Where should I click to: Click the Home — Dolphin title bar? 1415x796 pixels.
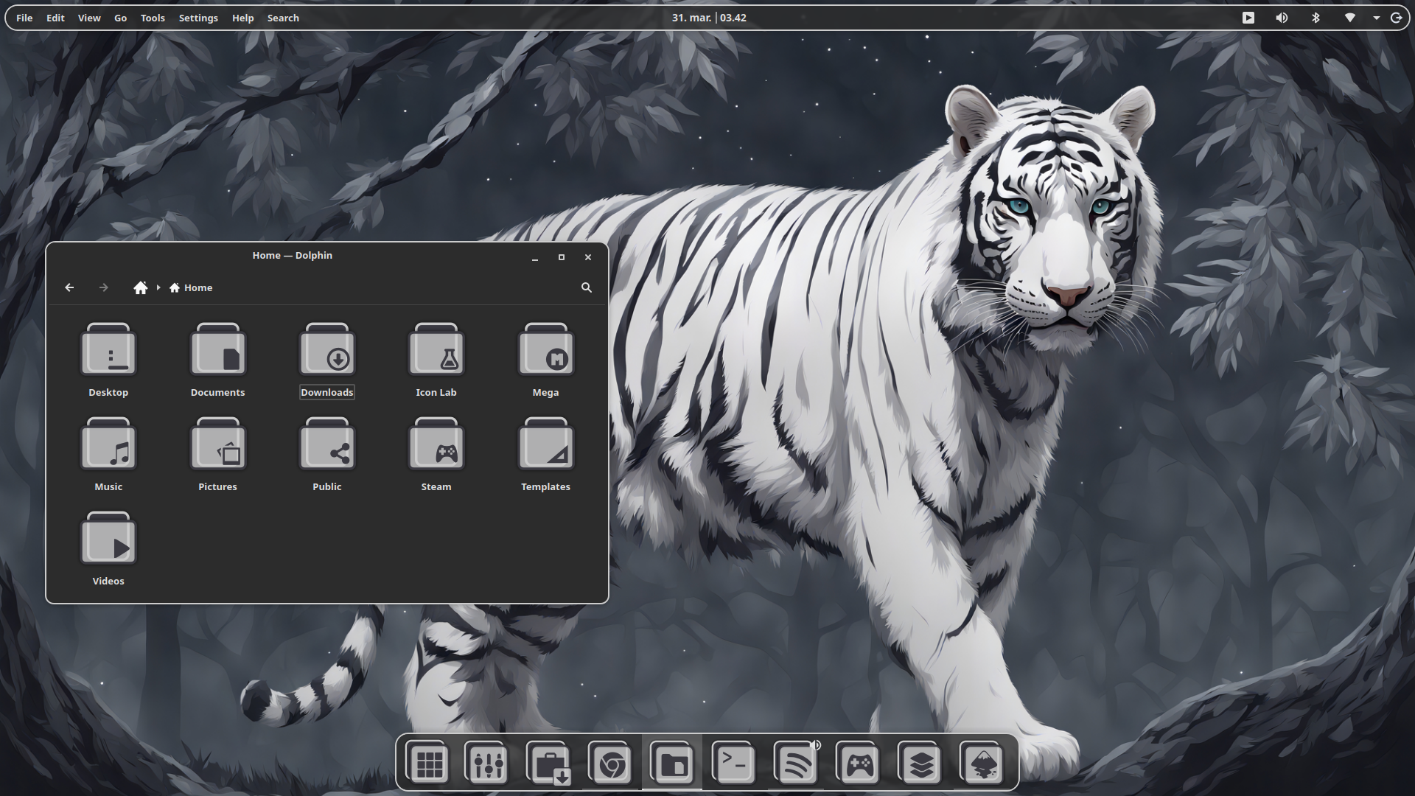coord(292,256)
